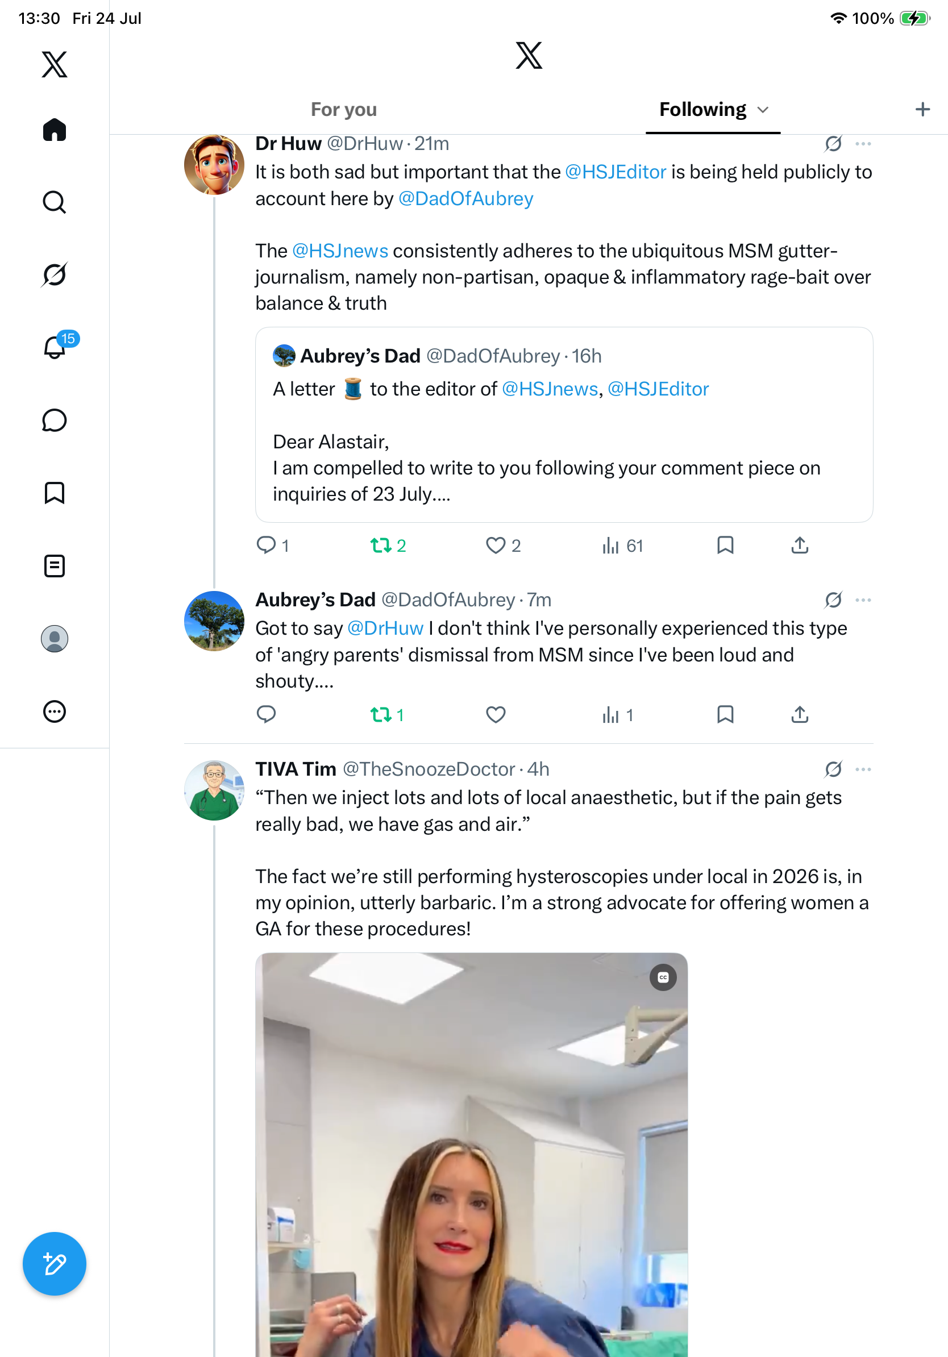948x1357 pixels.
Task: Open Lists icon in sidebar
Action: [55, 565]
